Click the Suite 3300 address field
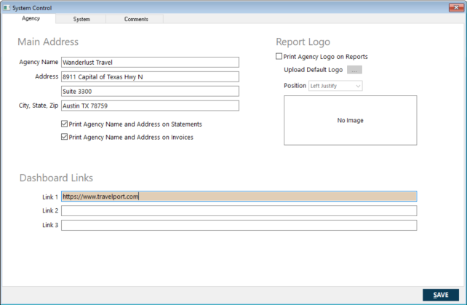Viewport: 467px width, 305px height. tap(150, 91)
